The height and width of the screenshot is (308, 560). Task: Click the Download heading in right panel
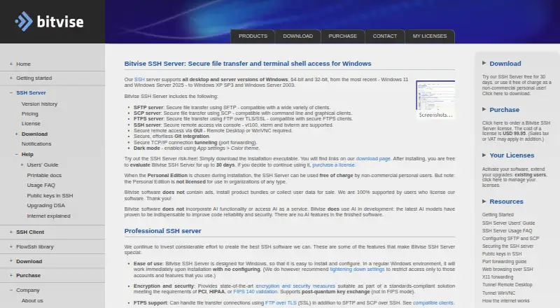point(505,64)
